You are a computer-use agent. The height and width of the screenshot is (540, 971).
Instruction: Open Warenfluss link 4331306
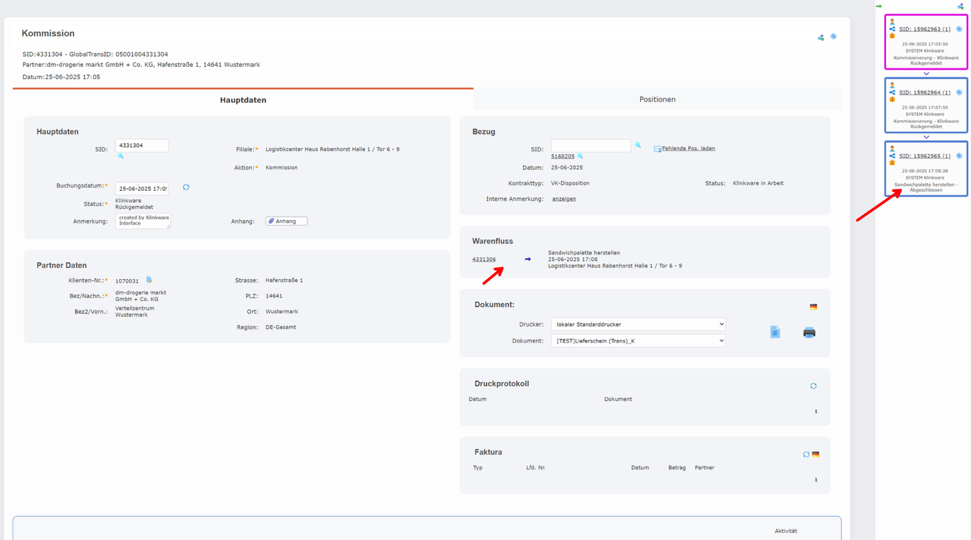[484, 259]
